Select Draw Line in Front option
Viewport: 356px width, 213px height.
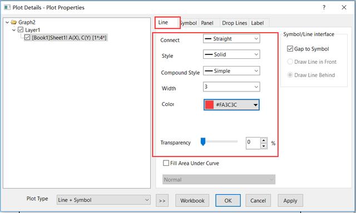click(290, 62)
